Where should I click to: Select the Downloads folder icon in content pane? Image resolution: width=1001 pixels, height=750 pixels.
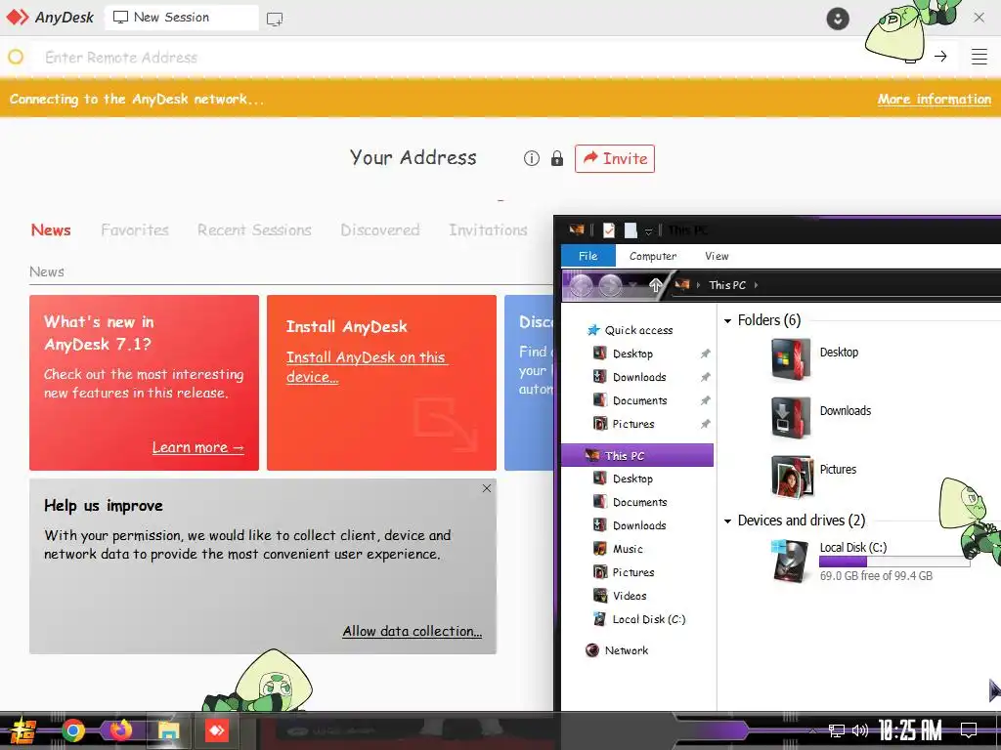pyautogui.click(x=790, y=418)
